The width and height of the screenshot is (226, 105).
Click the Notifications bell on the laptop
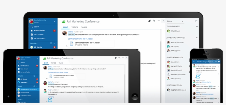[32, 31]
